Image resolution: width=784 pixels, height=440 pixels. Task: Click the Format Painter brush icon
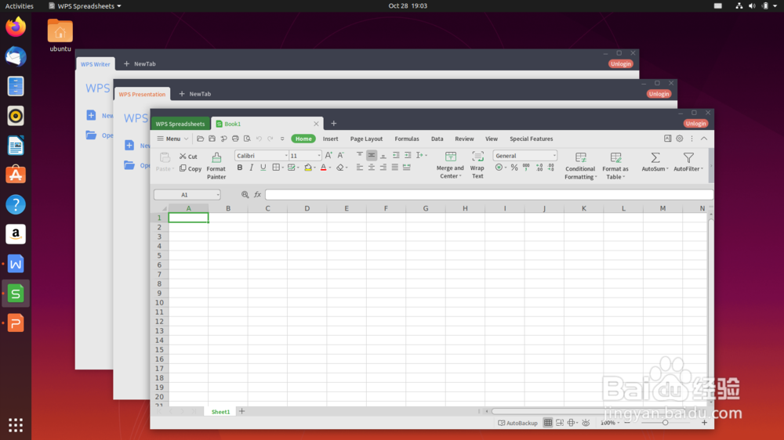[x=216, y=158]
